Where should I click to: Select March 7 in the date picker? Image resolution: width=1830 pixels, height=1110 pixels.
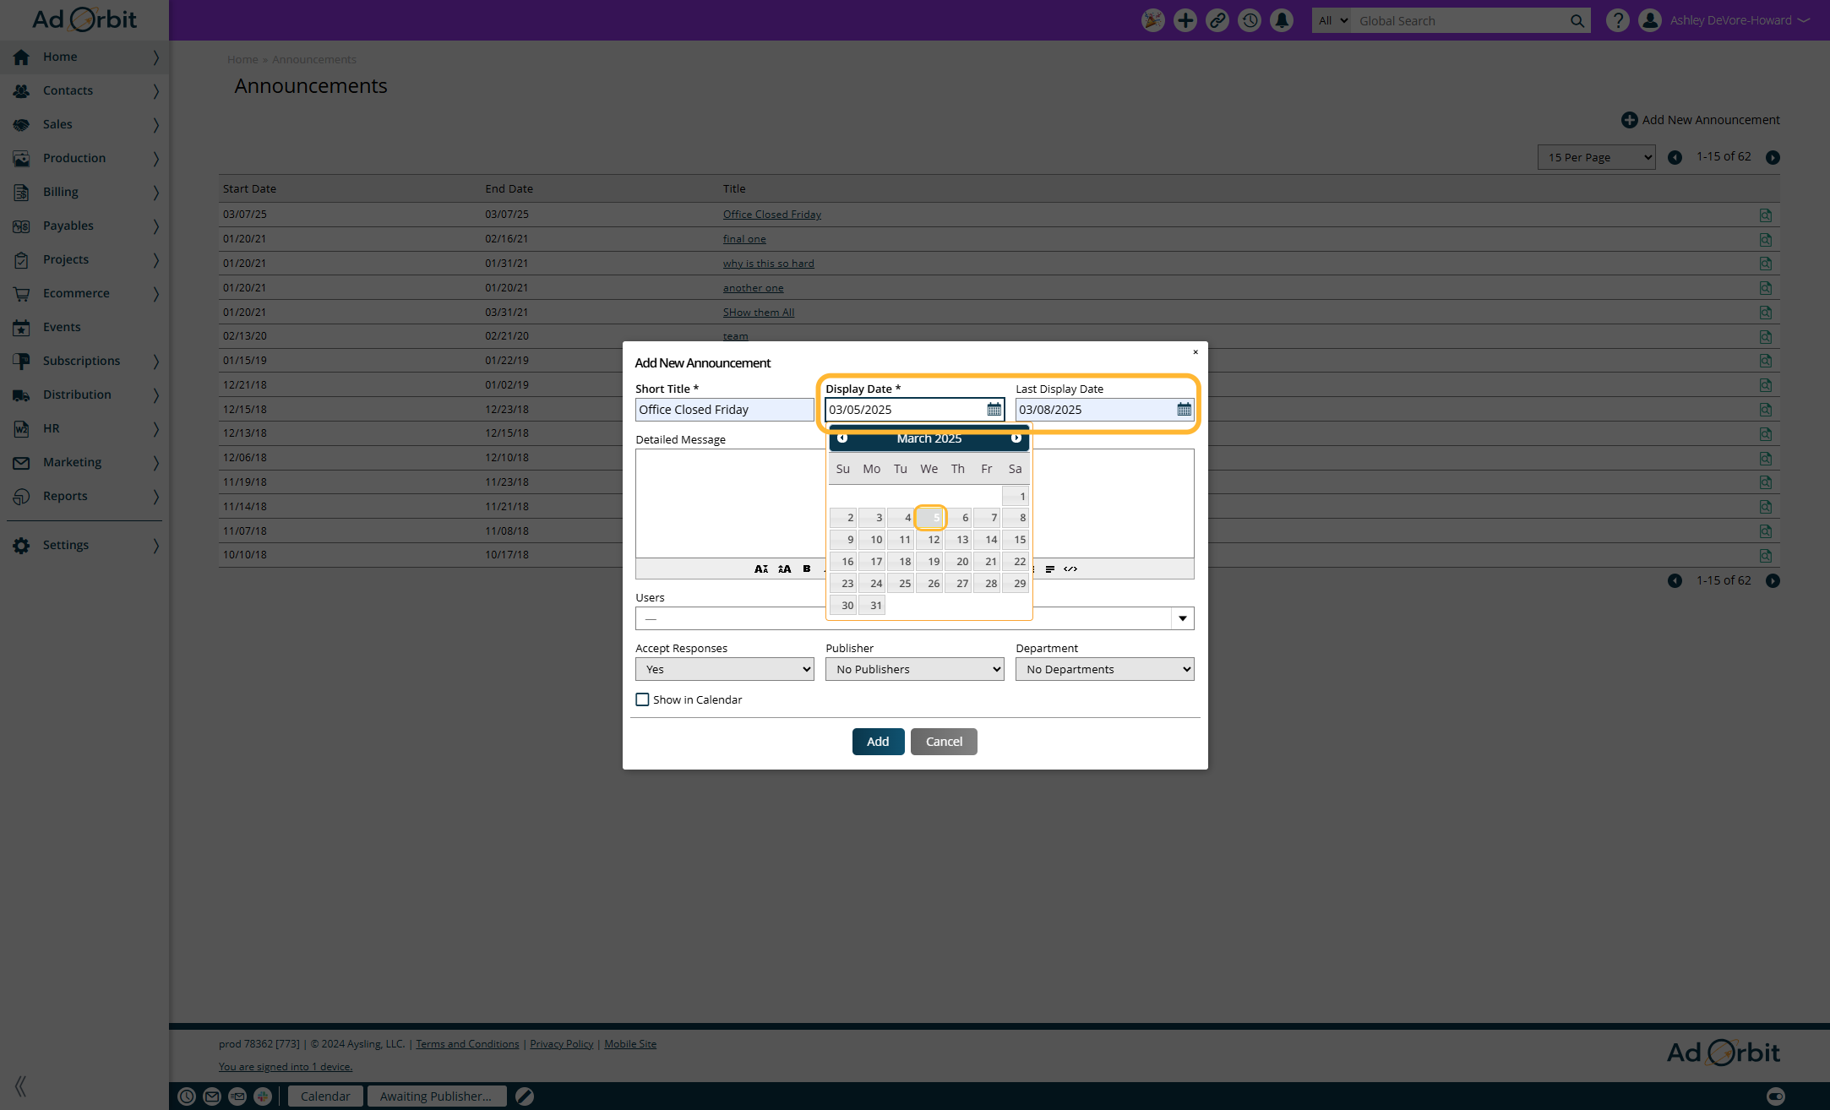click(x=987, y=518)
